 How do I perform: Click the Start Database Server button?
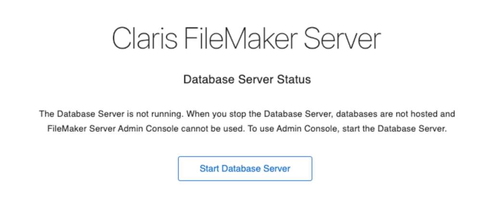245,168
